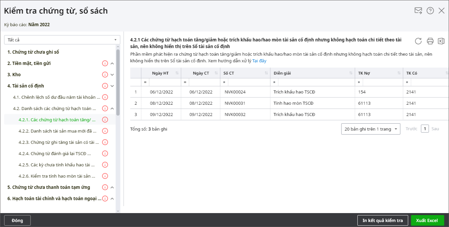The width and height of the screenshot is (449, 227).
Task: Open the Tất cả filter dropdown
Action: point(62,40)
